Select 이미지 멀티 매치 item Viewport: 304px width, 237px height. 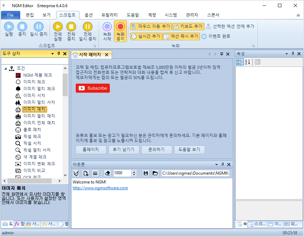[39, 116]
